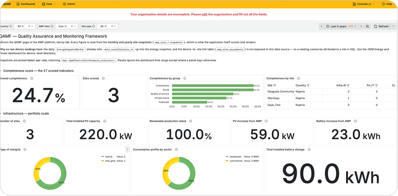Screen dimensions: 398x196
Task: Shift time range forward
Action: 361,26
